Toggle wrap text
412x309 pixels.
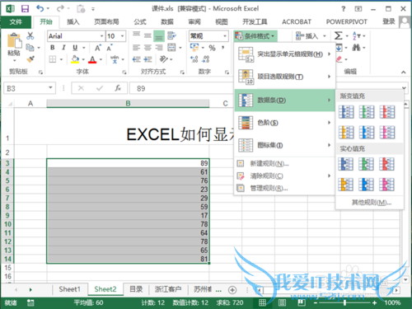(x=171, y=35)
